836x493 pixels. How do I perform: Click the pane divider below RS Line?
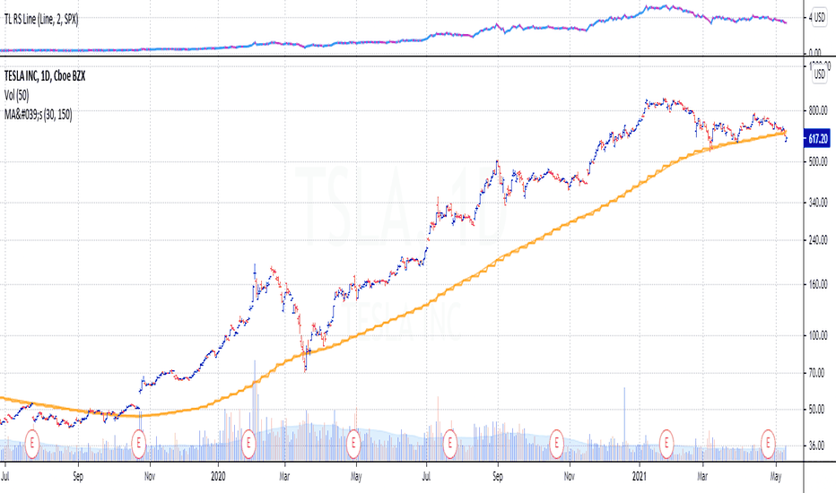402,56
